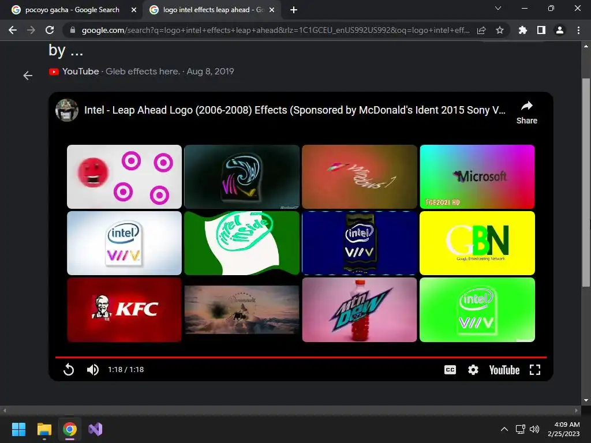Open the Microsoft TGE2021 HD thumbnail
The image size is (591, 443).
coord(477,177)
